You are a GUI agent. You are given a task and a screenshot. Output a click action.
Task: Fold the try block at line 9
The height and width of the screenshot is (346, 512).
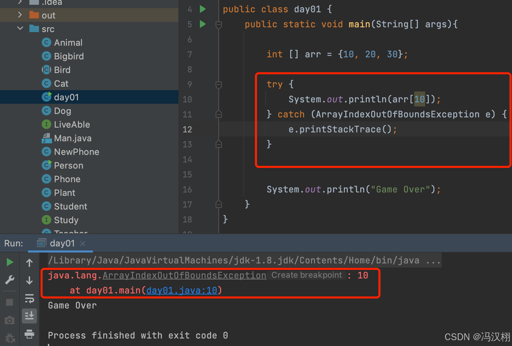tap(219, 85)
